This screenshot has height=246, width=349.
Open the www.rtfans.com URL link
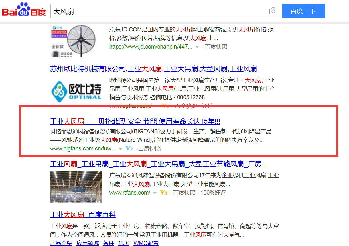pos(130,193)
